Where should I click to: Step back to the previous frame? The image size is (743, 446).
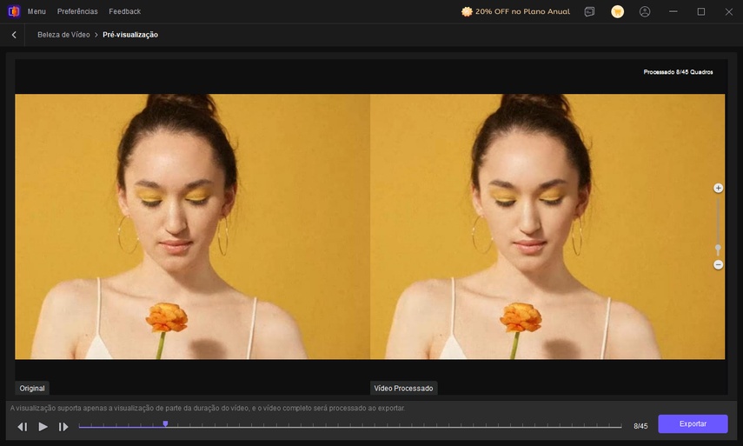click(x=23, y=427)
